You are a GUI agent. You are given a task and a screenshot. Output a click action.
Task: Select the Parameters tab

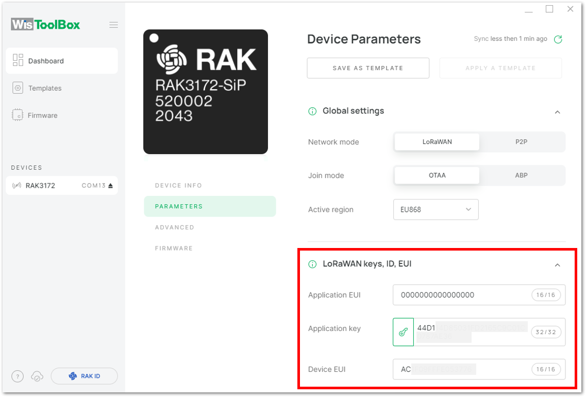210,206
